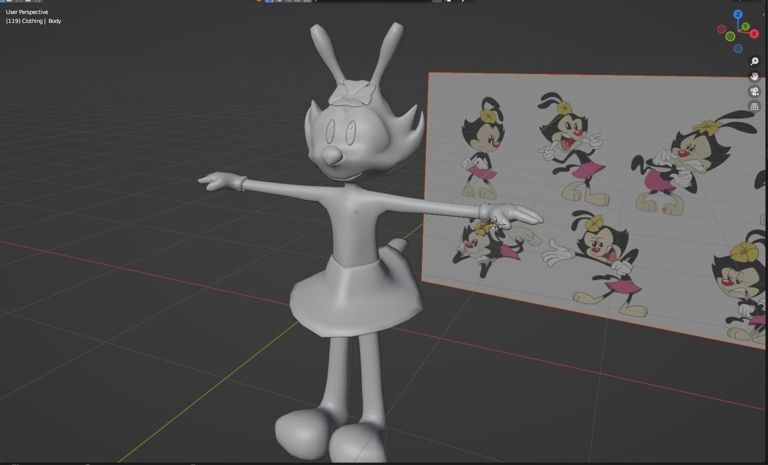Click the green Y axis gizmo label
The width and height of the screenshot is (768, 465).
(746, 26)
